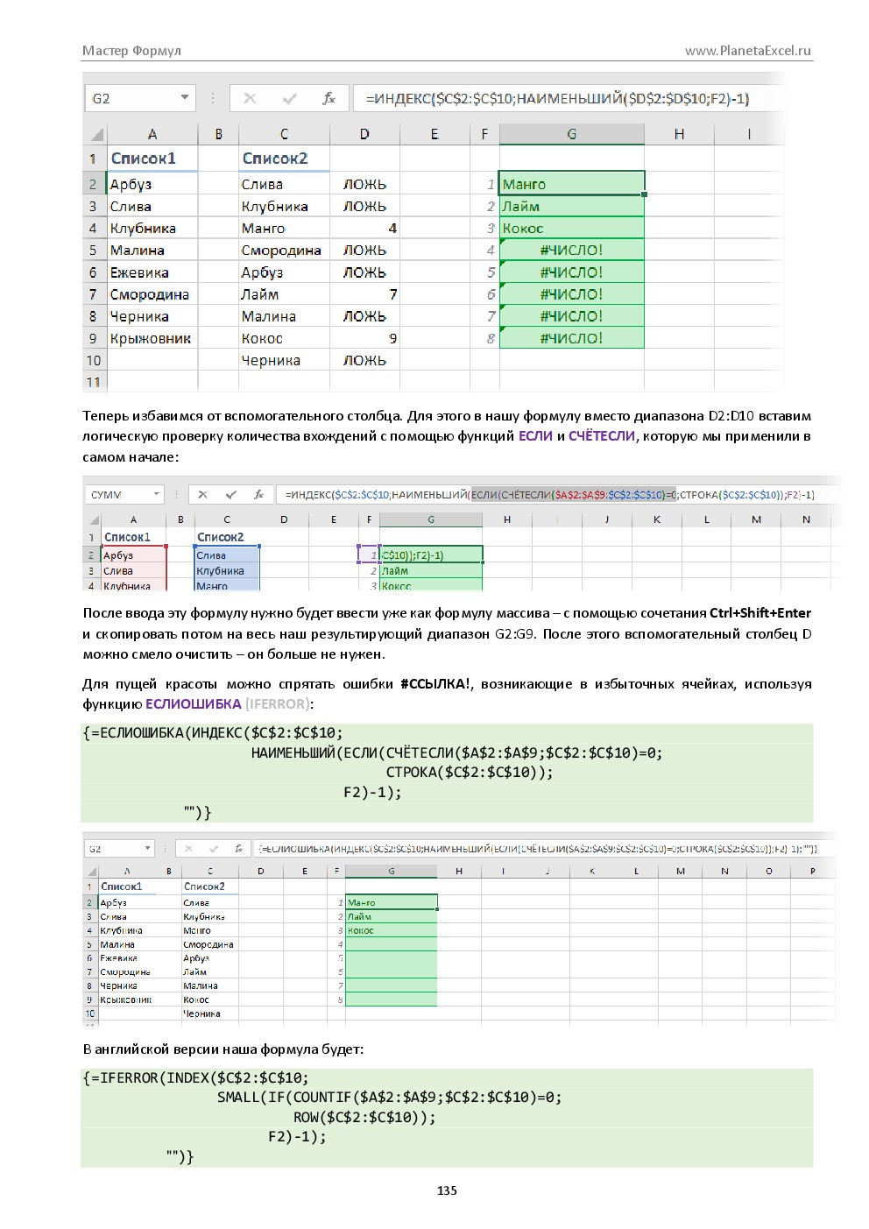Click the large 'Список2' header cell in C1
869x1229 pixels.
coord(284,159)
